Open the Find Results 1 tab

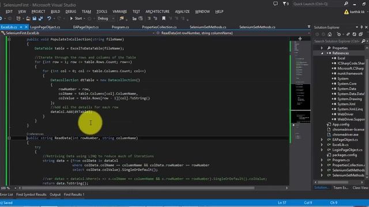[74, 194]
